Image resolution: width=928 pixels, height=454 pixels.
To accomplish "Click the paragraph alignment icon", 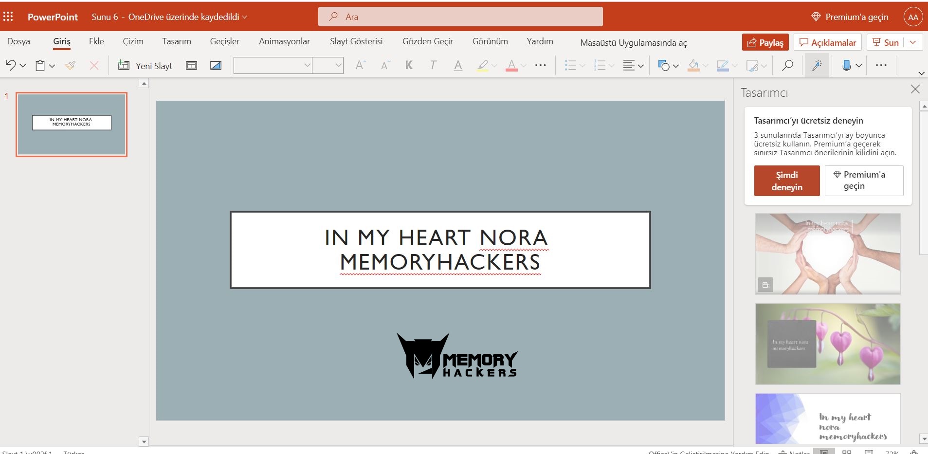I will click(629, 65).
